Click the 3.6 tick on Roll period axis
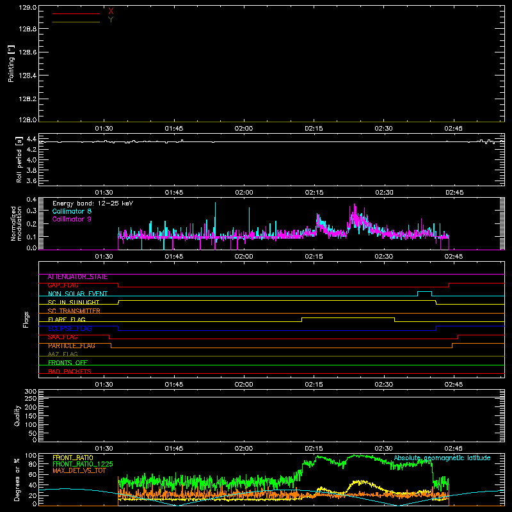Viewport: 512px width, 512px height. tap(31, 180)
